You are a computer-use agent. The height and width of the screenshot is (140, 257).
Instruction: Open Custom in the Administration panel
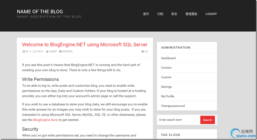pos(187,77)
